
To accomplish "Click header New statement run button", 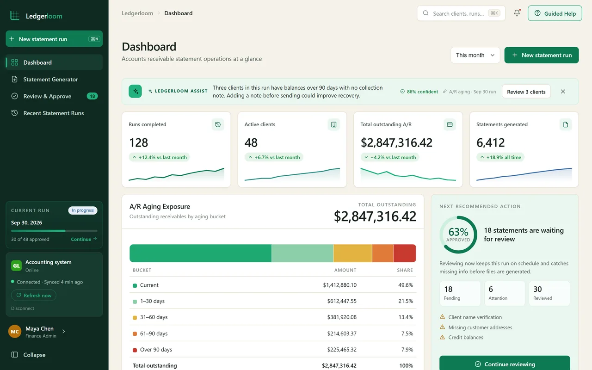I will (x=542, y=55).
